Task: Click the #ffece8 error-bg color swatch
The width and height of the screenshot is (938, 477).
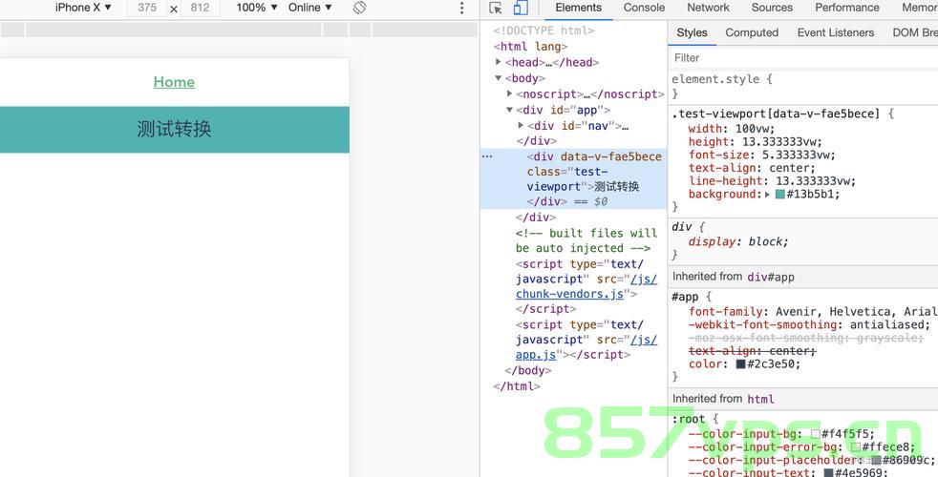Action: 856,447
